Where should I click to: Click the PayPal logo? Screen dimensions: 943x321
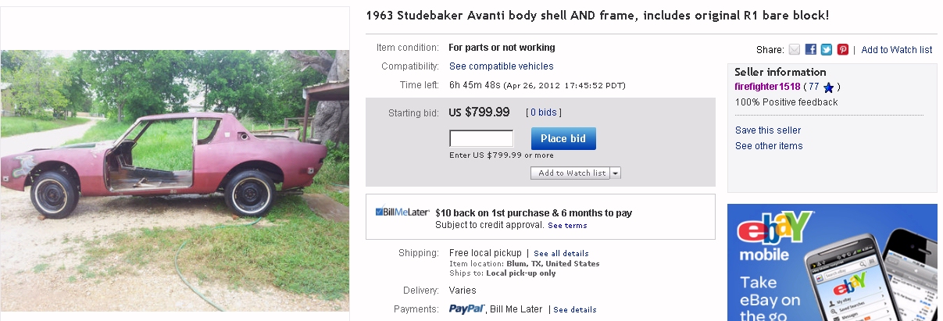(467, 309)
